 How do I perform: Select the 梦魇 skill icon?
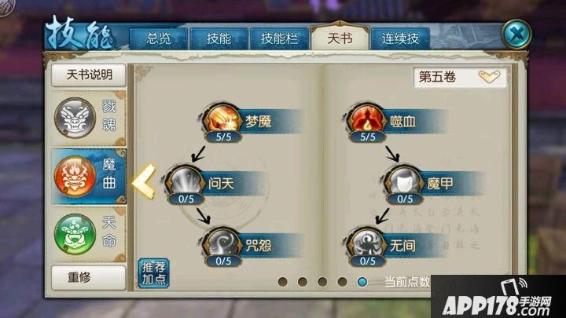pos(222,121)
